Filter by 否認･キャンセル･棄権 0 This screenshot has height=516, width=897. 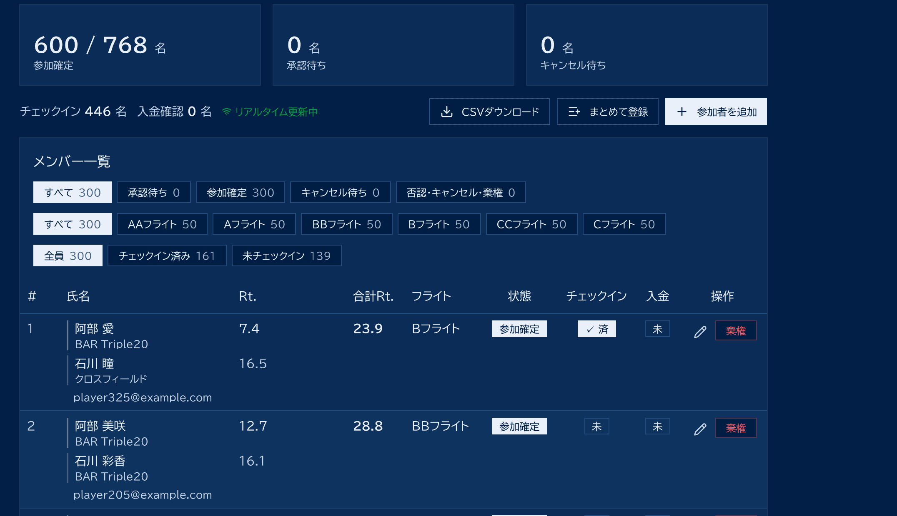(461, 192)
